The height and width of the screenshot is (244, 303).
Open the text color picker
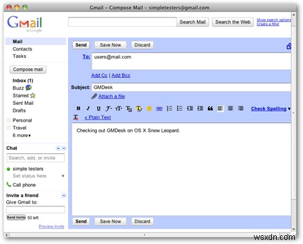coord(129,109)
